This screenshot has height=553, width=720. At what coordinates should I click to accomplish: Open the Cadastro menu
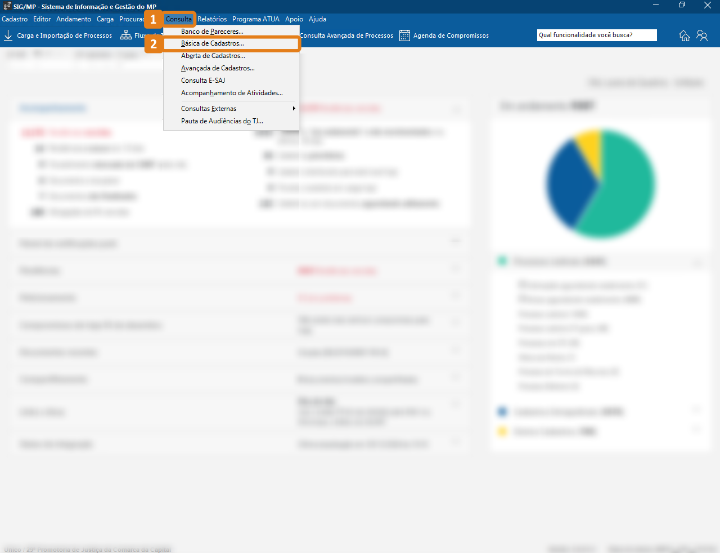pos(15,19)
